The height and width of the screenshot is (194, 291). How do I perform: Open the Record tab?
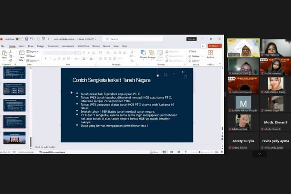pos(96,46)
